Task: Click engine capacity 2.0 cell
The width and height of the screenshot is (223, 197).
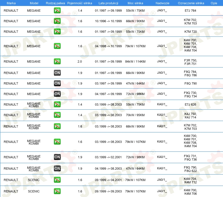Action: click(x=80, y=61)
